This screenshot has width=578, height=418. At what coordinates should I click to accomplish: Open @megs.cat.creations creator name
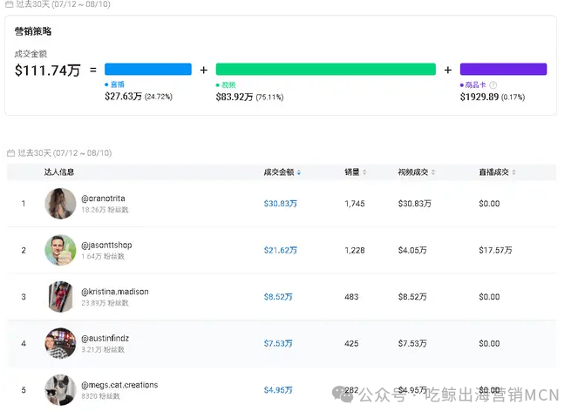119,385
